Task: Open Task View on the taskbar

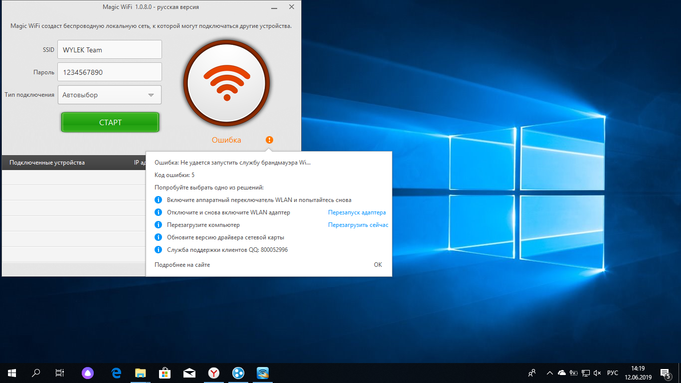Action: click(60, 373)
